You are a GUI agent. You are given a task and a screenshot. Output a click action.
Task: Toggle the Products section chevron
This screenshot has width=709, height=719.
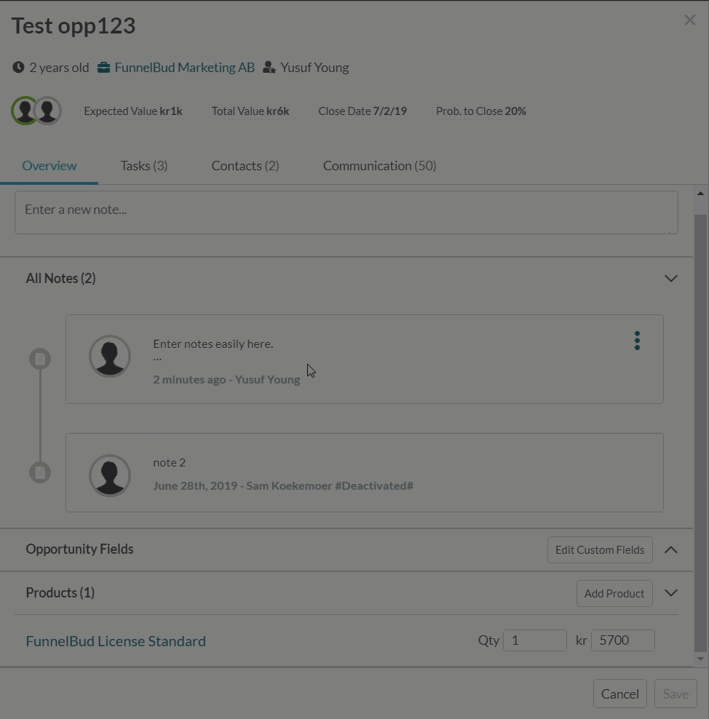pos(671,593)
